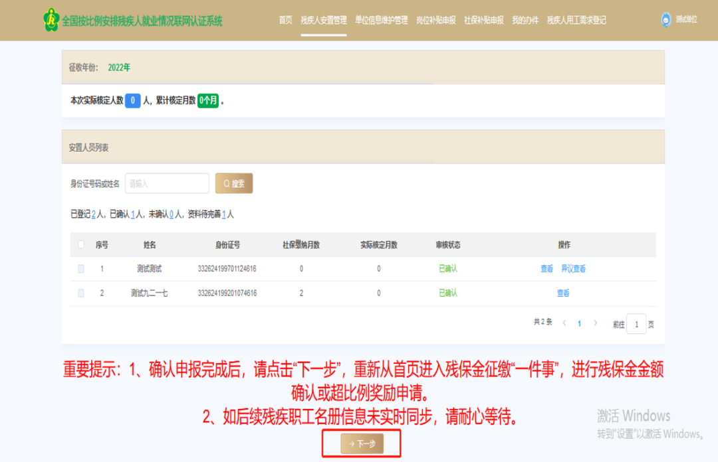Screen dimensions: 718x462
Task: Check the row 1 测试测试 checkbox
Action: pos(81,269)
